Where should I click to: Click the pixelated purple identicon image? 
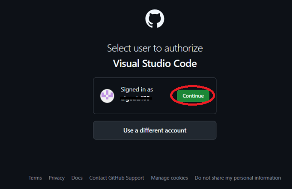[107, 96]
